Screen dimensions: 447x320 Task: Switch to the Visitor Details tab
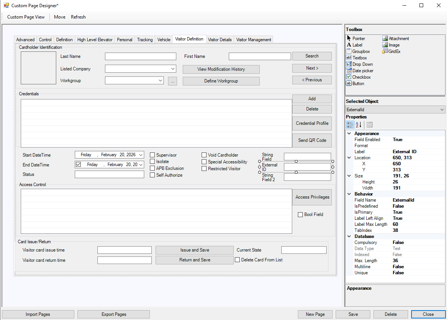tap(220, 40)
